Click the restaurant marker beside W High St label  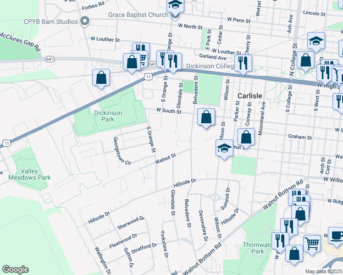[x=325, y=74]
